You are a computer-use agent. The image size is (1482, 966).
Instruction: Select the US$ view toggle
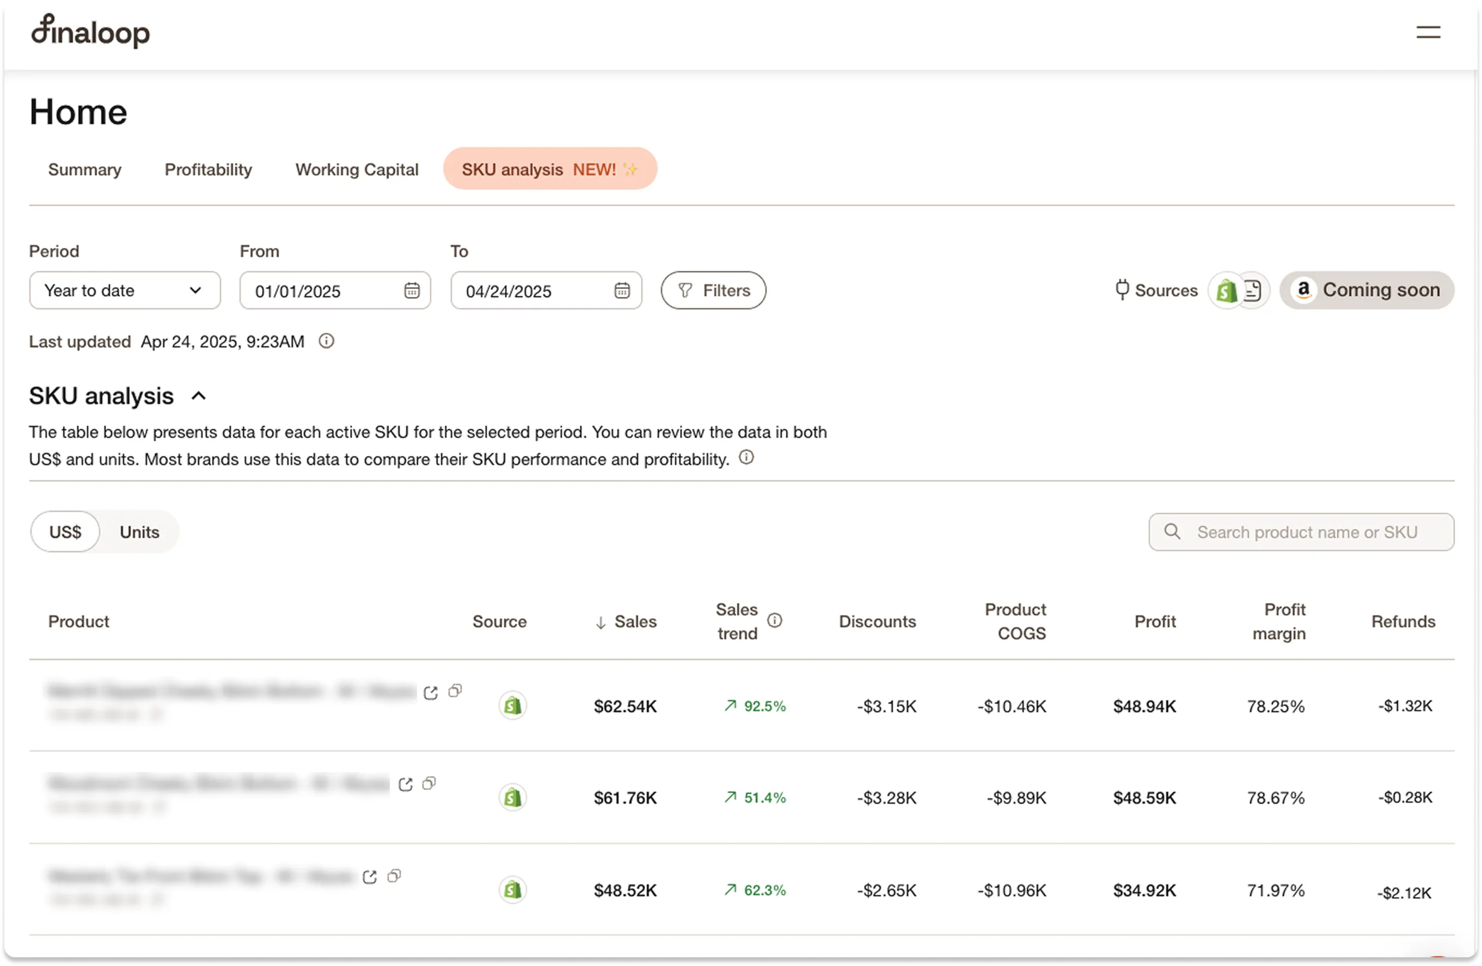65,532
